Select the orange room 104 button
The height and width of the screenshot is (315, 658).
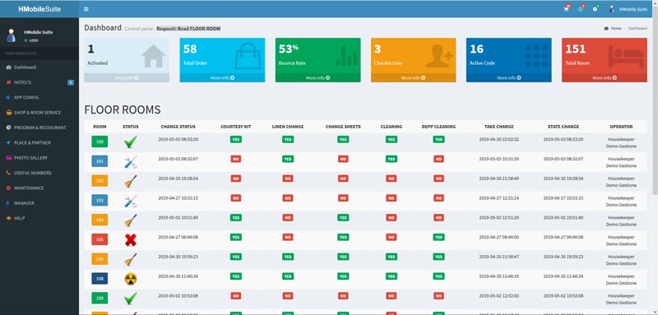click(100, 220)
